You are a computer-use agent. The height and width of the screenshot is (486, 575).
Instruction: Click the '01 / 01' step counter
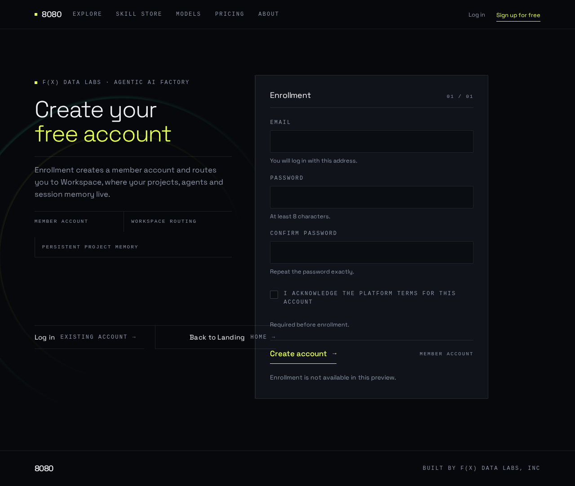tap(460, 97)
